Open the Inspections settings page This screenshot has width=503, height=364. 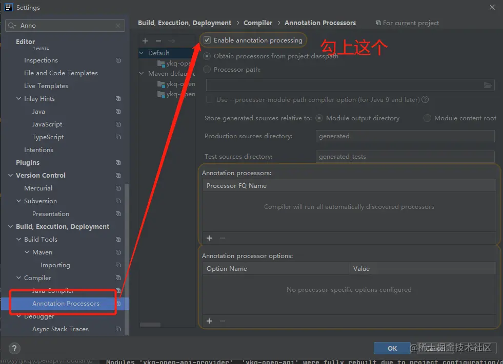tap(41, 60)
